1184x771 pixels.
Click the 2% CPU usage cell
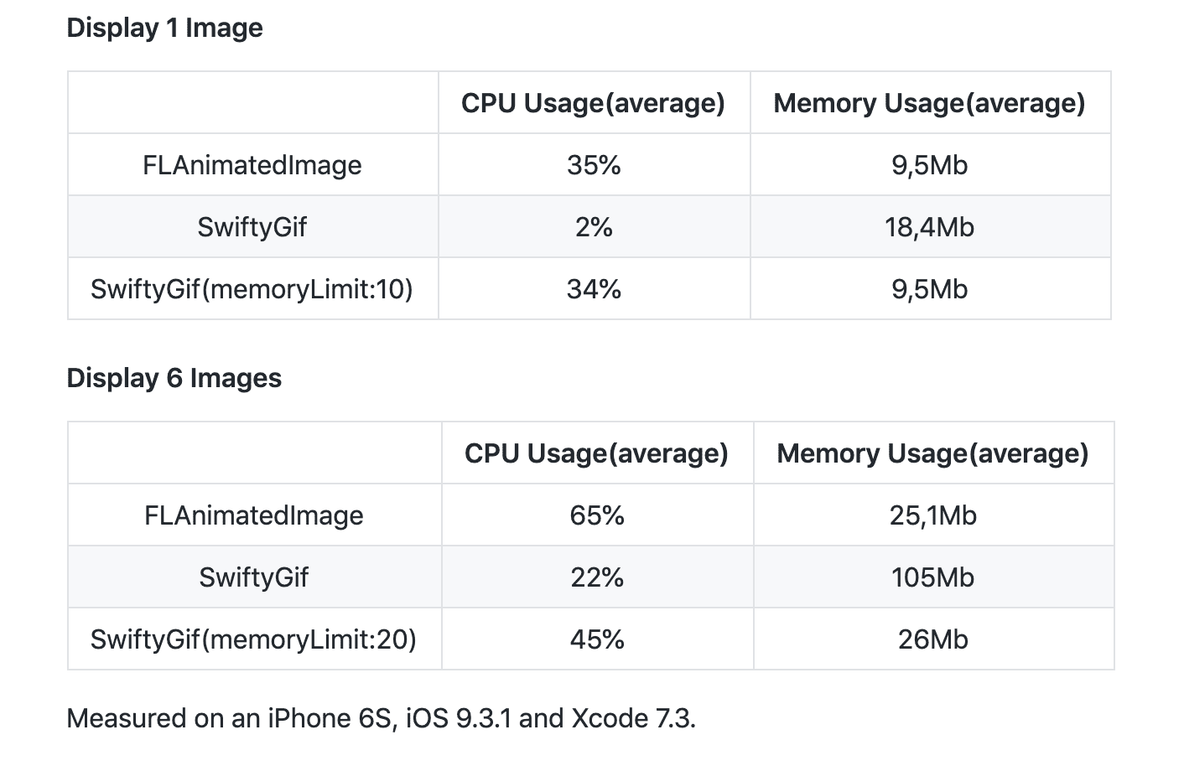point(594,227)
